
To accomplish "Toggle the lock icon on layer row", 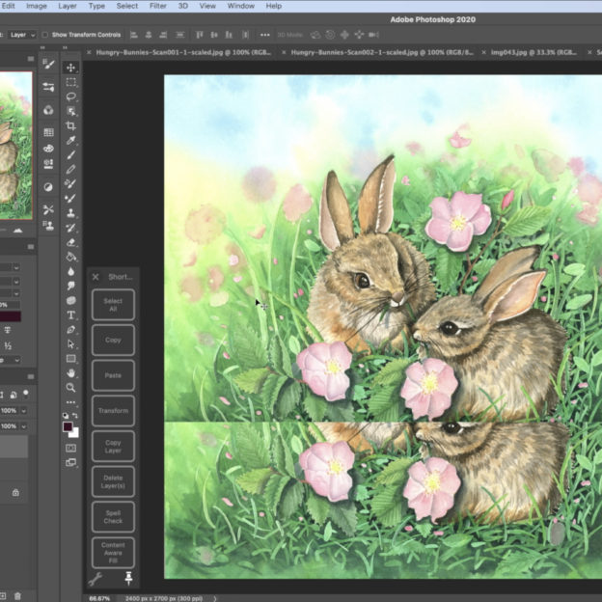I will pos(15,493).
